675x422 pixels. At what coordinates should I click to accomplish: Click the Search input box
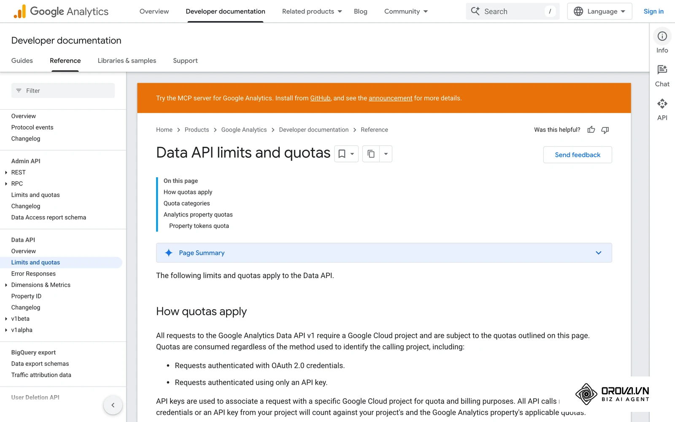513,11
